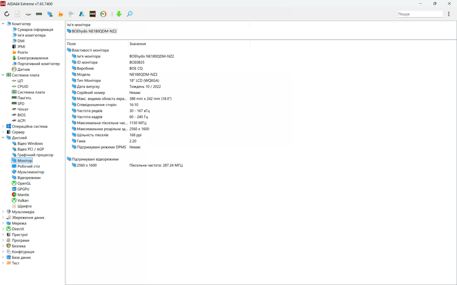This screenshot has width=457, height=285.
Task: Click the green download arrow icon
Action: coord(119,14)
